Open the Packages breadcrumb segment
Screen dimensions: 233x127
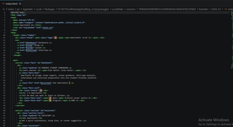(50, 9)
